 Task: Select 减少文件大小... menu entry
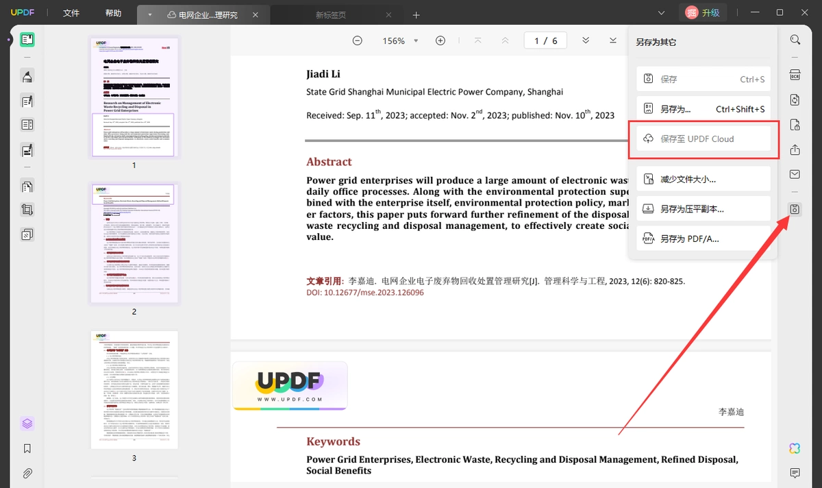tap(703, 179)
